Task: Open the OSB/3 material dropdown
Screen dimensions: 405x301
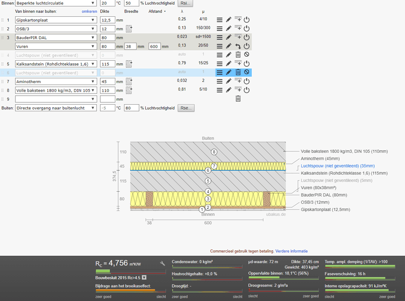Action: 56,29
